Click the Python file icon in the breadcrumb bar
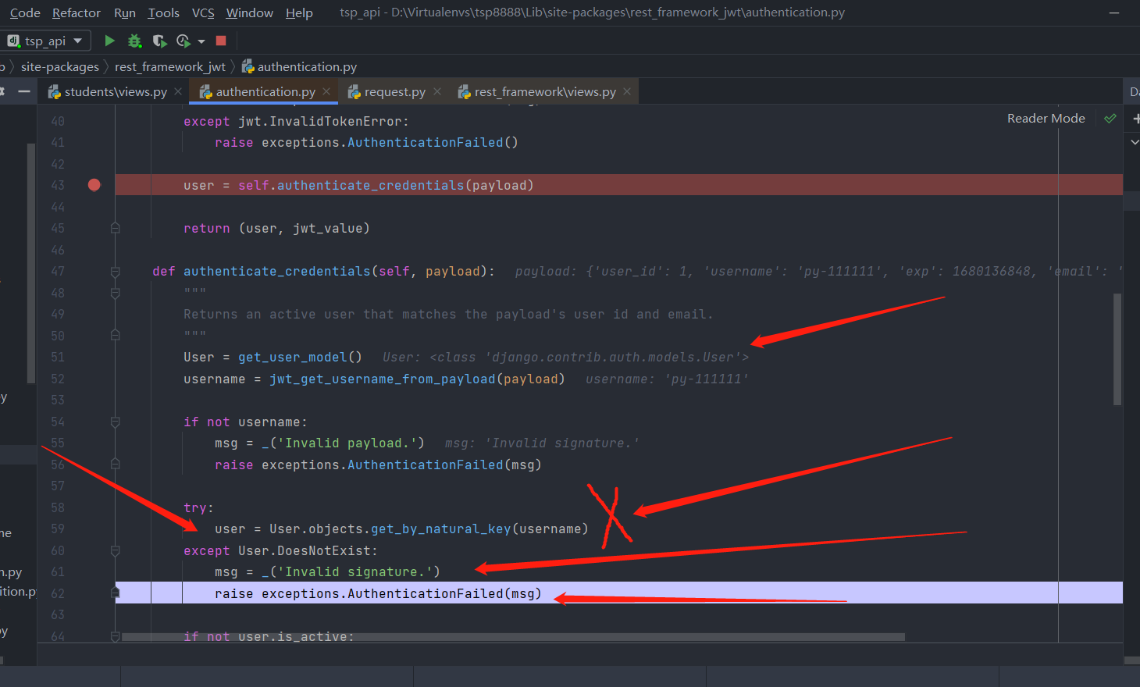 tap(248, 66)
